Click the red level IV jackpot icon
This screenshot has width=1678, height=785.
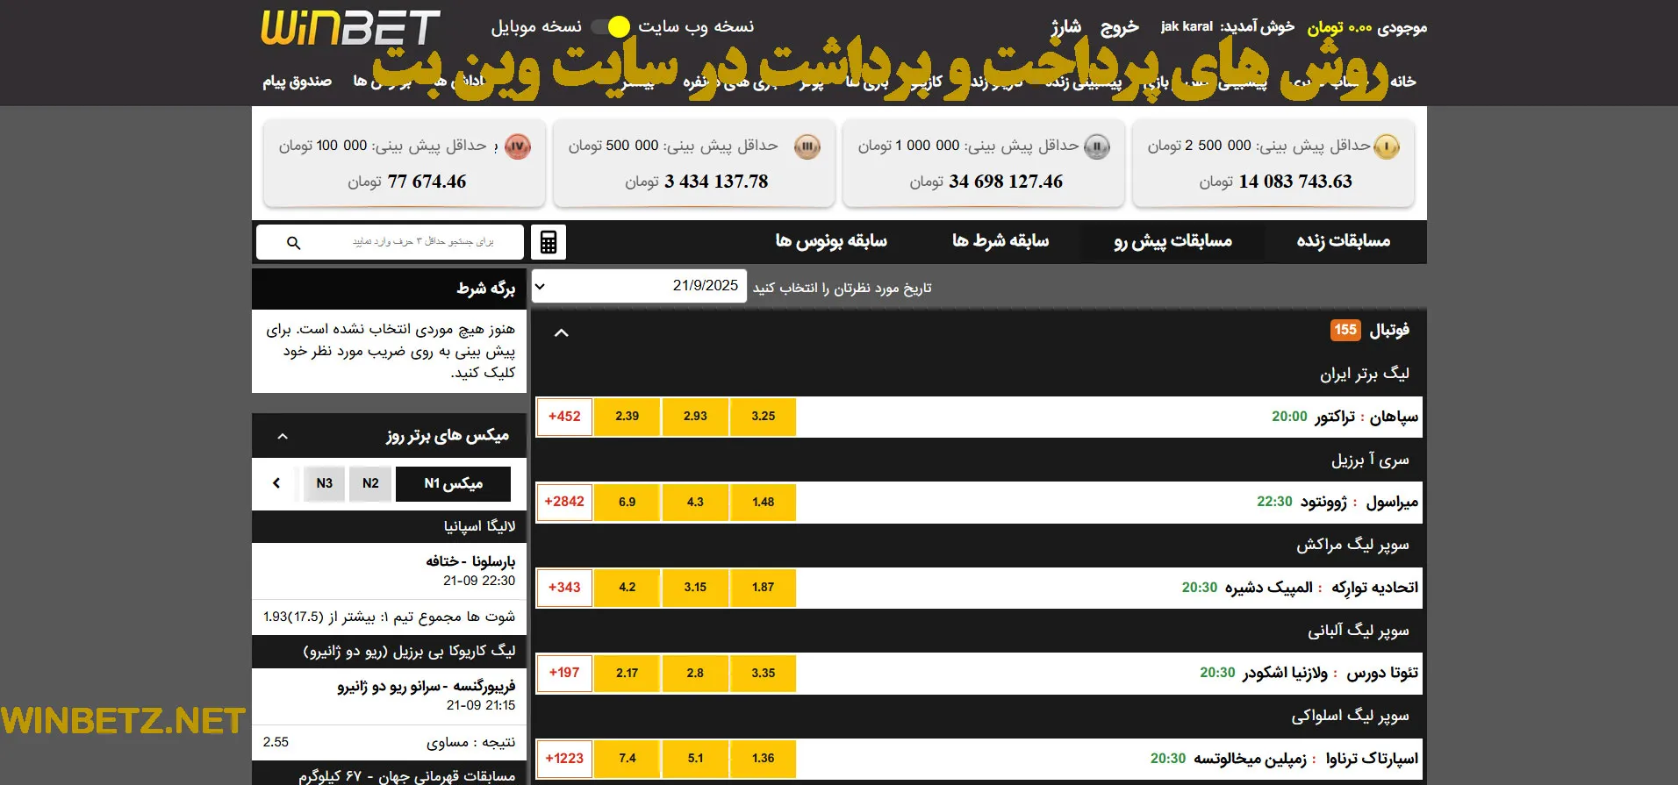tap(518, 146)
